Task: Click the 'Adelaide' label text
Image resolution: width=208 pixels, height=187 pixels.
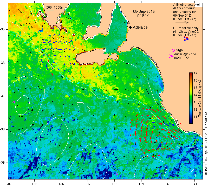Action: click(x=140, y=27)
